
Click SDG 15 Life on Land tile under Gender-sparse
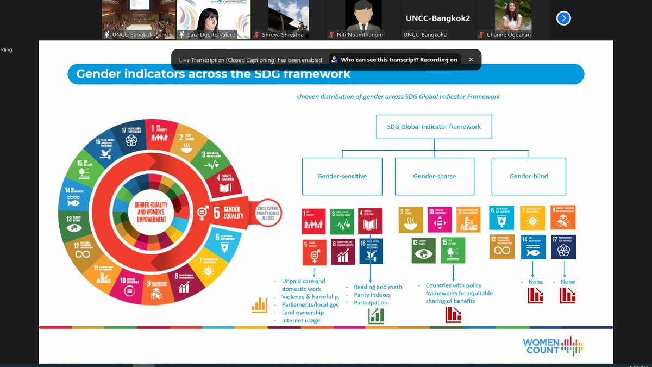[x=453, y=249]
